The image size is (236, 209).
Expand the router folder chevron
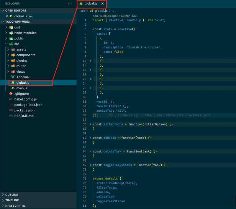click(x=8, y=66)
